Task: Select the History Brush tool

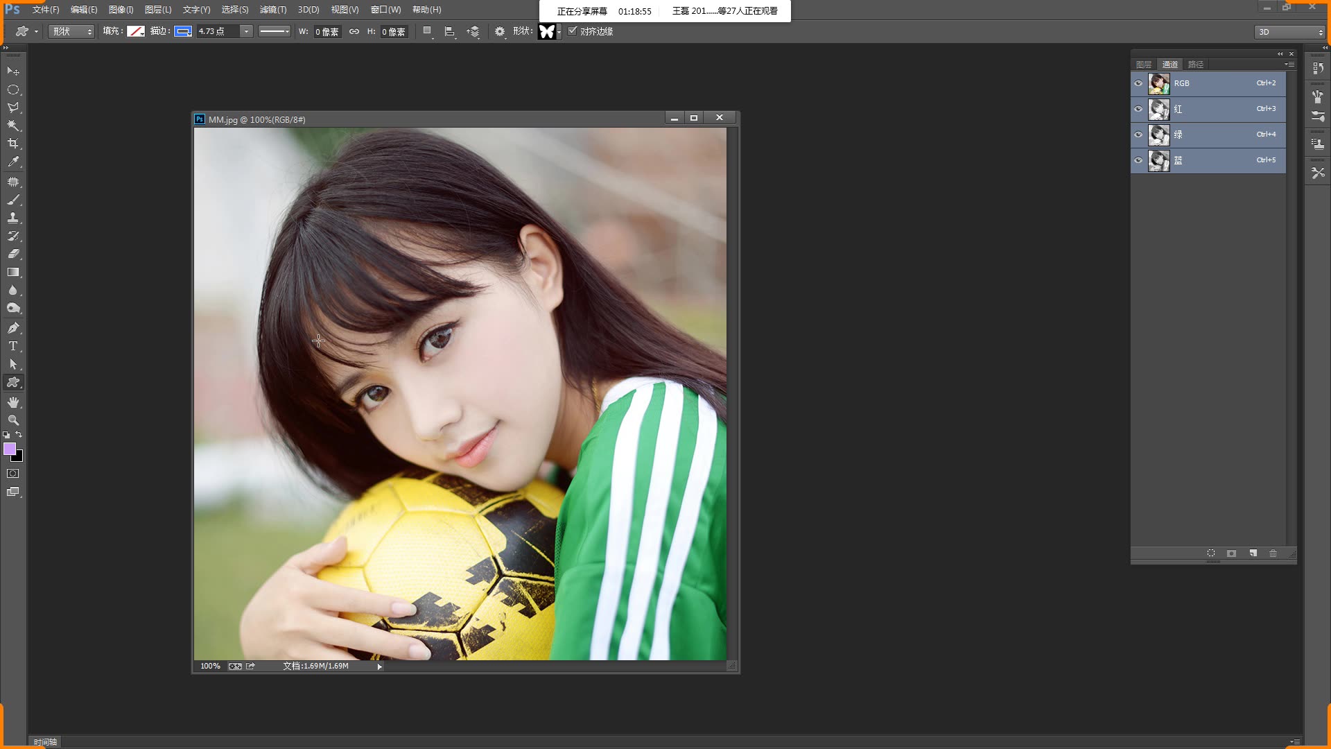Action: click(x=13, y=236)
